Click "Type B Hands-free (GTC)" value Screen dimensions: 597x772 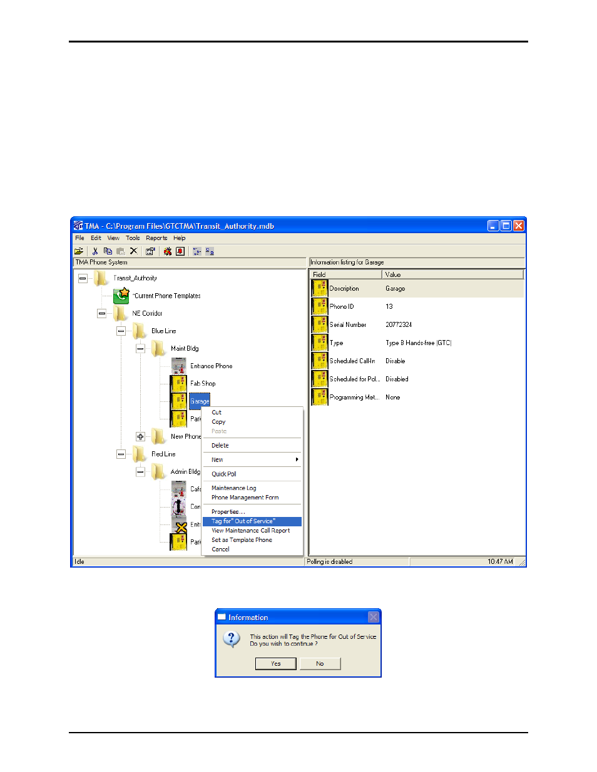click(x=419, y=343)
